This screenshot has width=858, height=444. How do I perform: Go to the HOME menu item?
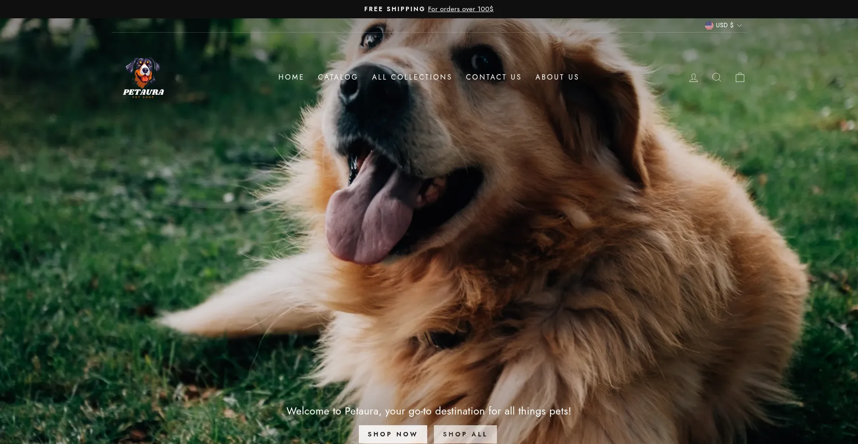coord(291,77)
